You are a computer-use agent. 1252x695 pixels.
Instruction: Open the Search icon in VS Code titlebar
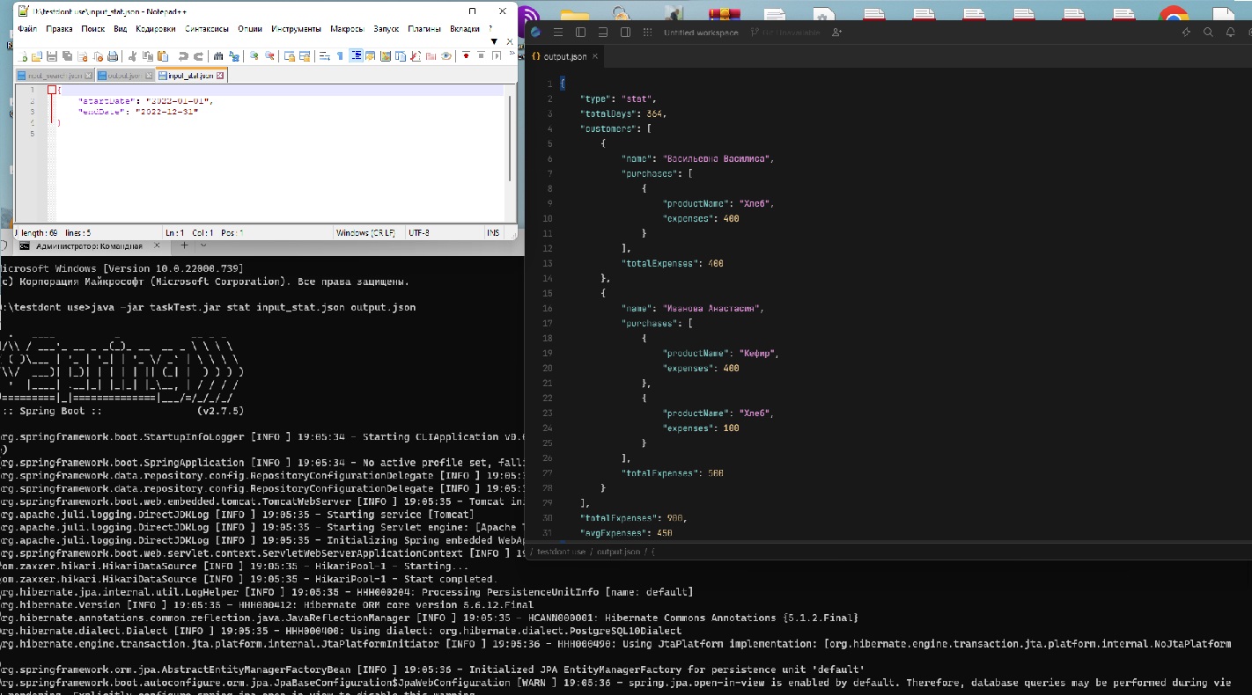pyautogui.click(x=1207, y=32)
